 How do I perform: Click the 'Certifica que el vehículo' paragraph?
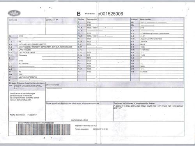24,97
